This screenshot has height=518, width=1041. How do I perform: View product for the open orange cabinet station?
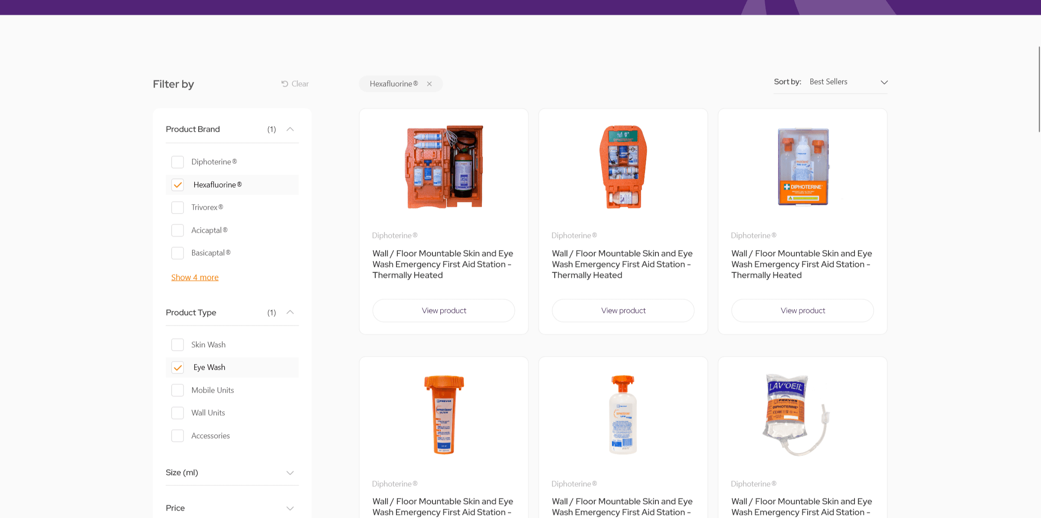pyautogui.click(x=444, y=310)
